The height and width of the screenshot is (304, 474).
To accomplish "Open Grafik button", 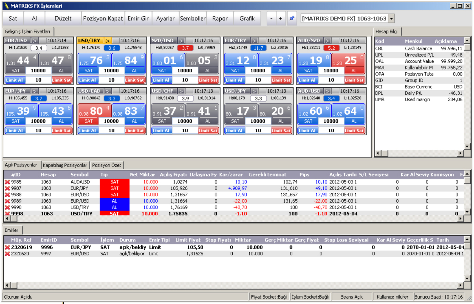I will 247,19.
